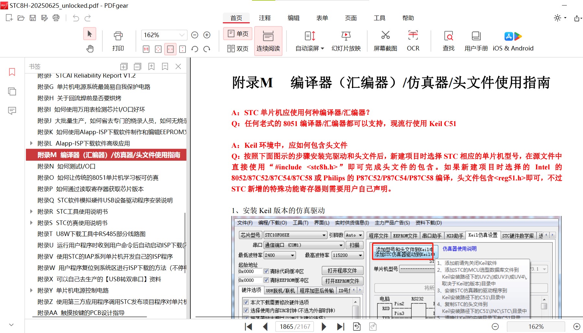Image resolution: width=583 pixels, height=333 pixels.
Task: Zoom in with the toolbar plus icon
Action: pos(207,35)
